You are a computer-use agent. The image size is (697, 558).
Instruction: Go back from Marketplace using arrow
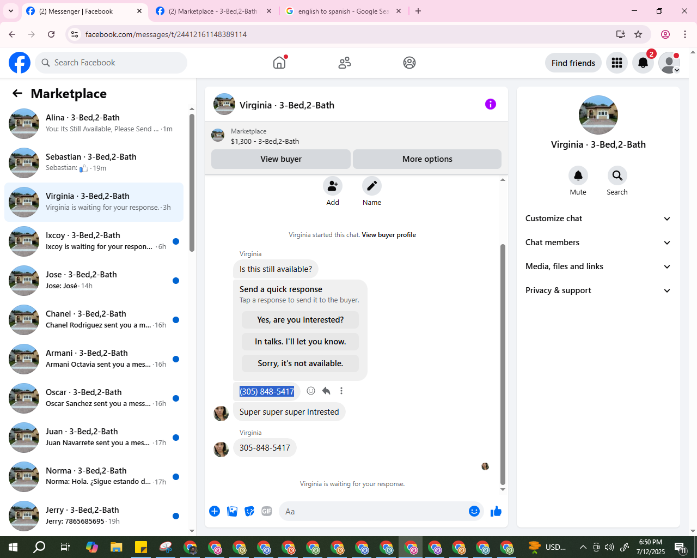click(17, 93)
